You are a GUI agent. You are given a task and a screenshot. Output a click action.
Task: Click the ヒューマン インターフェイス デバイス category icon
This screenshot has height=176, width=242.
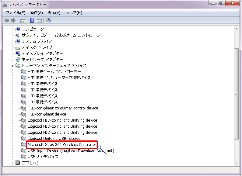[18, 66]
